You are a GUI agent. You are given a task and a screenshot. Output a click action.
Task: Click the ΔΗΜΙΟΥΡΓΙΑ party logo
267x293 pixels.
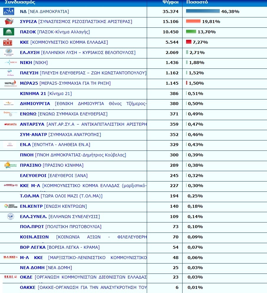[x=9, y=103]
